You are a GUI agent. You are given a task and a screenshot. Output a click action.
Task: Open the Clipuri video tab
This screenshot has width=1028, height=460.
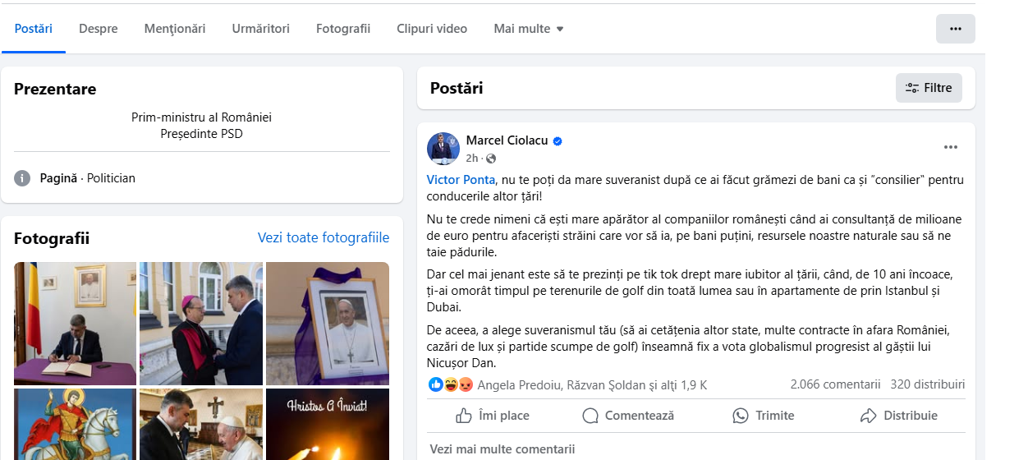coord(432,29)
